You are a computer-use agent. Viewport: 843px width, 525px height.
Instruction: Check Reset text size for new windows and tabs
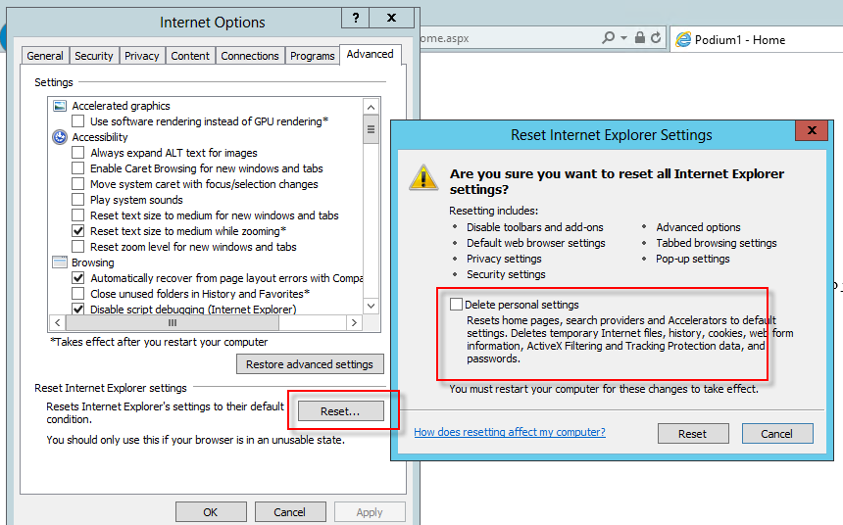point(78,215)
